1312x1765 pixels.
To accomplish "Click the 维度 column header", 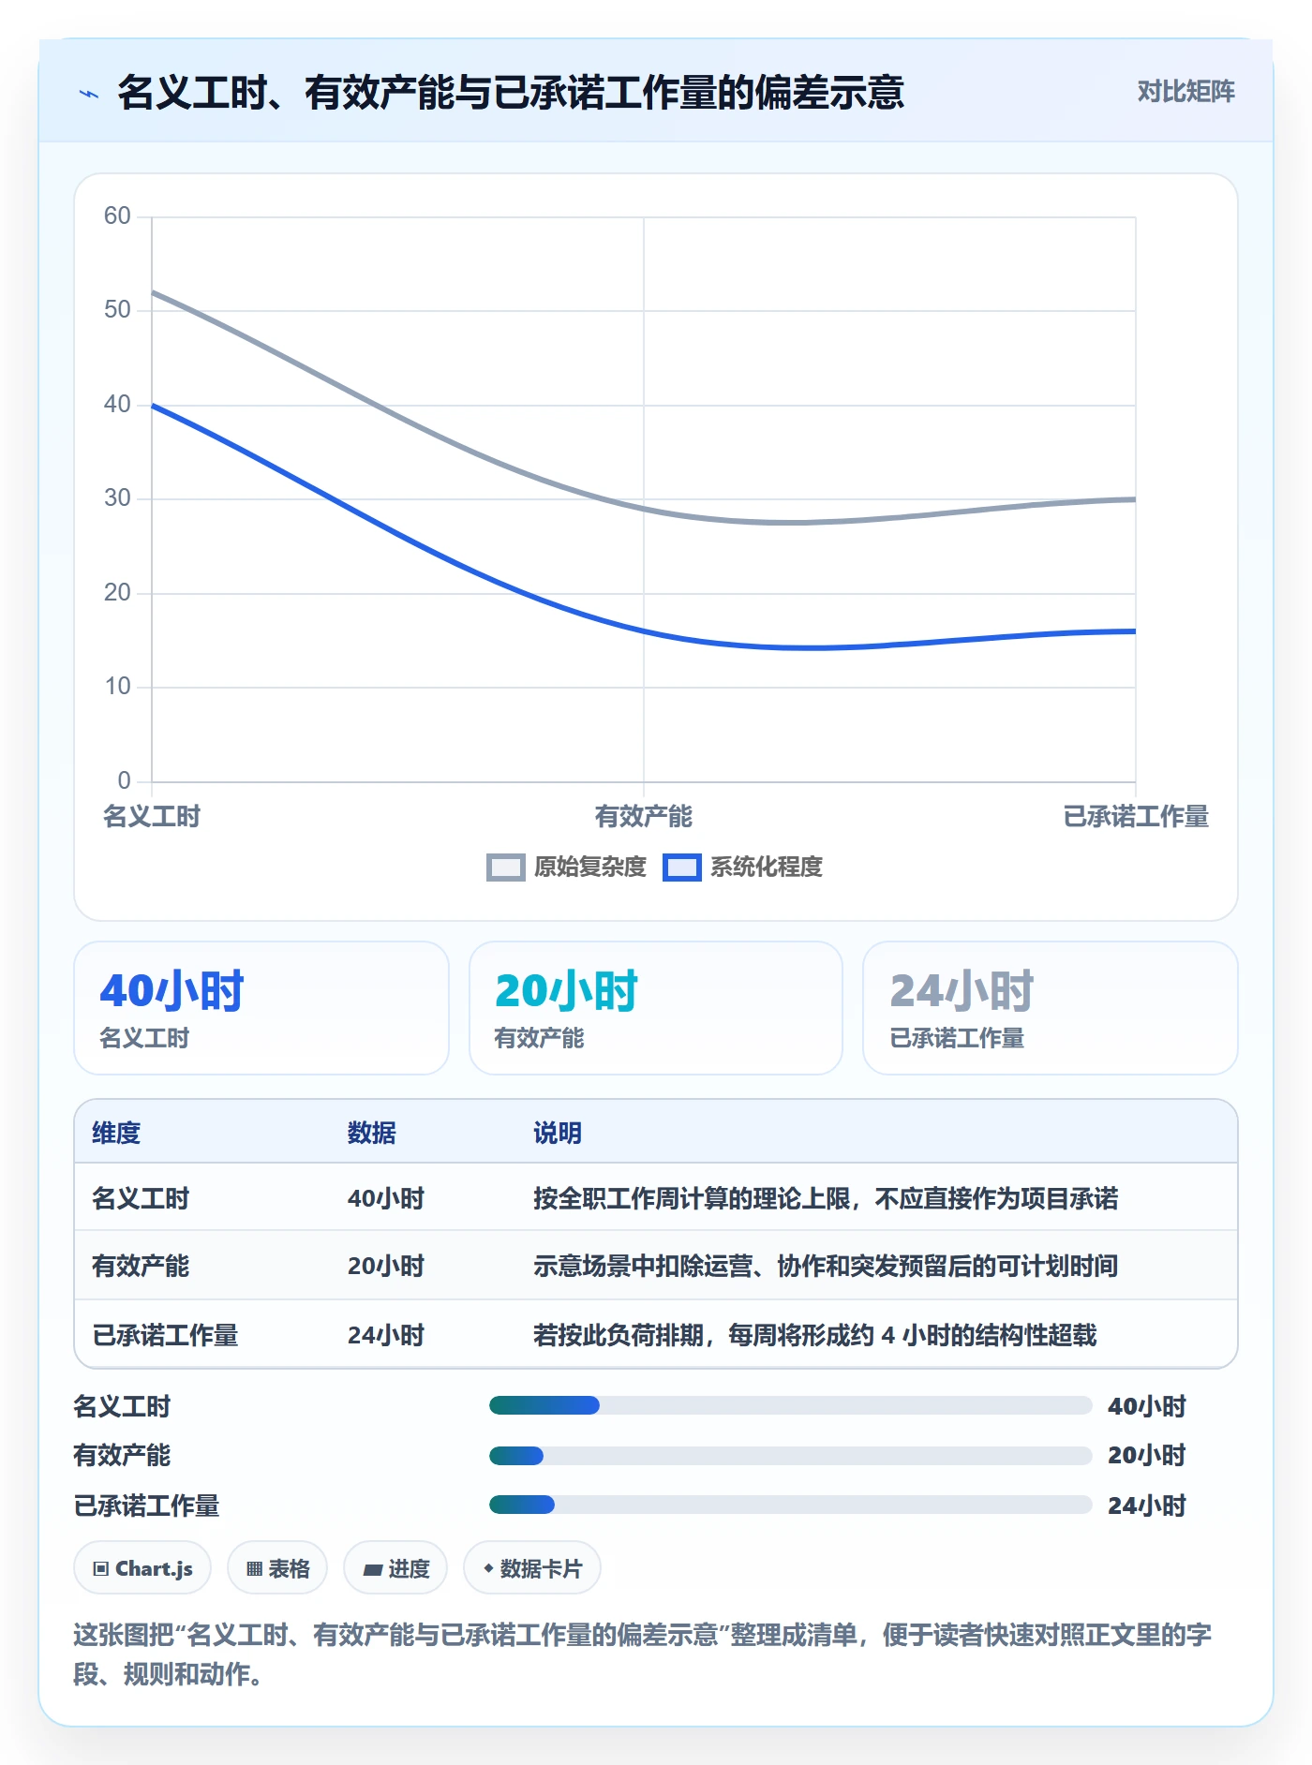I will 116,1133.
